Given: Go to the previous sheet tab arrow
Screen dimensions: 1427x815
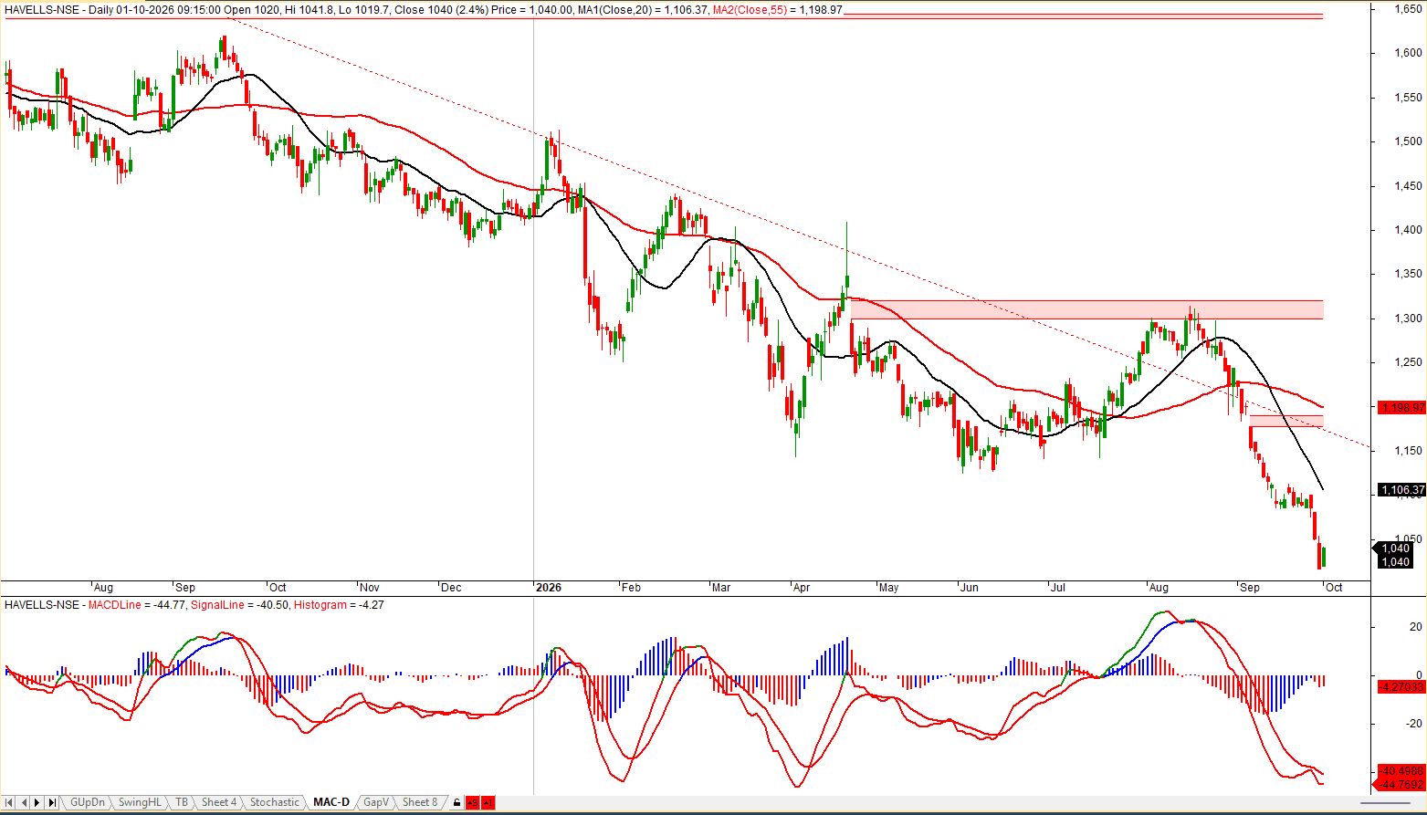Looking at the screenshot, I should [24, 802].
